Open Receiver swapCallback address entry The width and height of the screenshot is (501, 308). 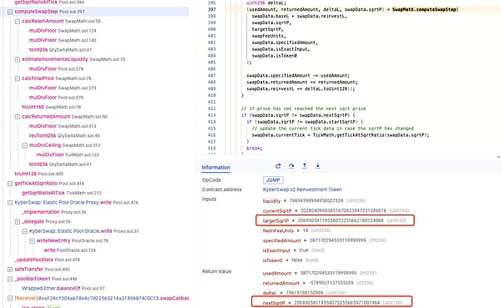point(102,298)
